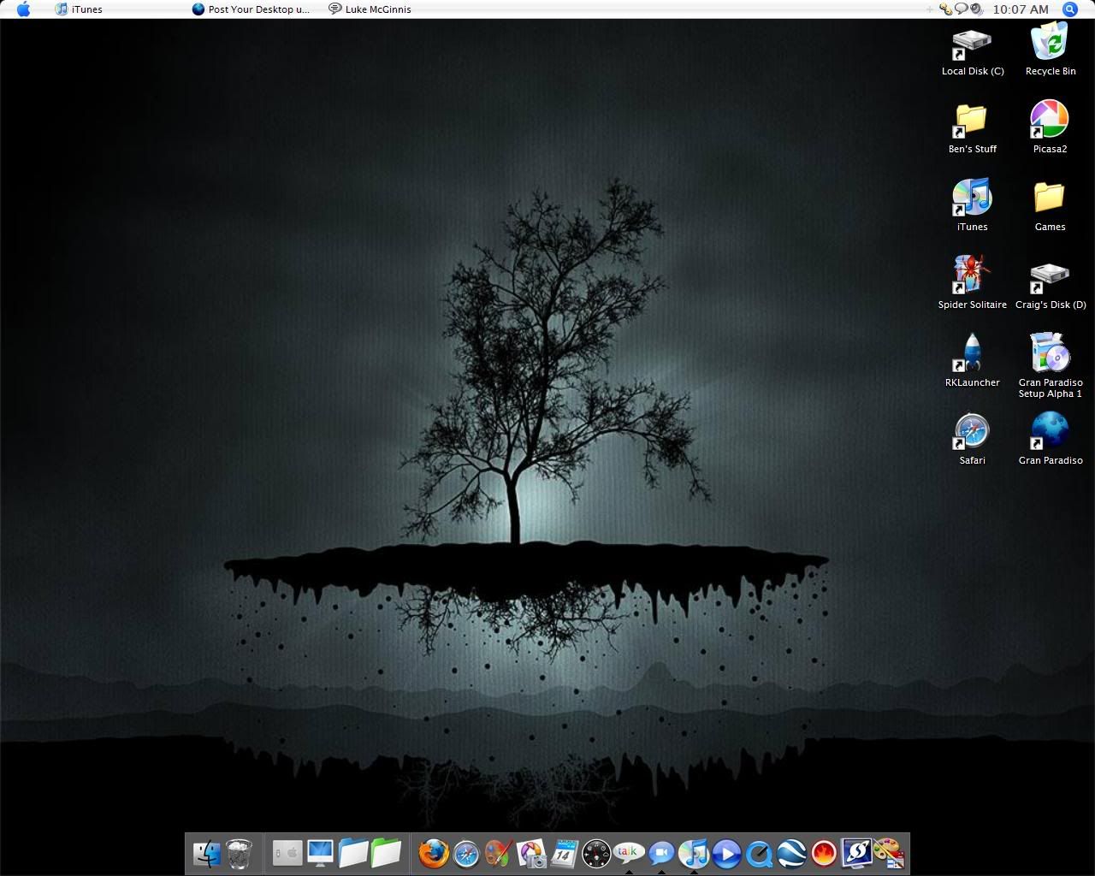The width and height of the screenshot is (1095, 876).
Task: Launch Safari desktop shortcut
Action: 972,440
